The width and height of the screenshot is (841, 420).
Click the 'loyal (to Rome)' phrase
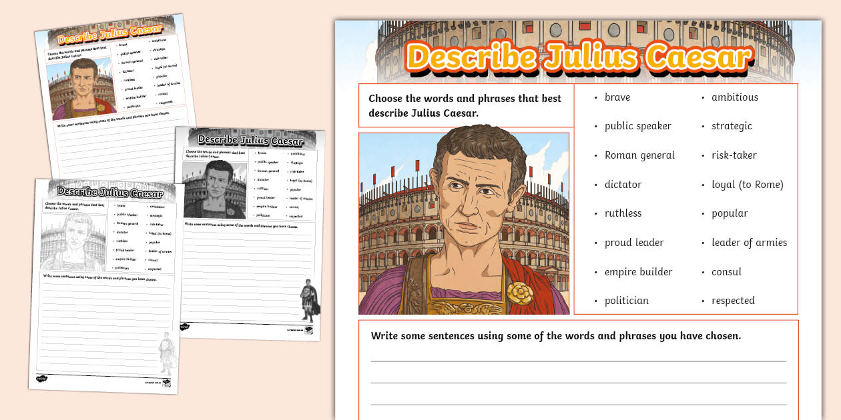click(747, 185)
